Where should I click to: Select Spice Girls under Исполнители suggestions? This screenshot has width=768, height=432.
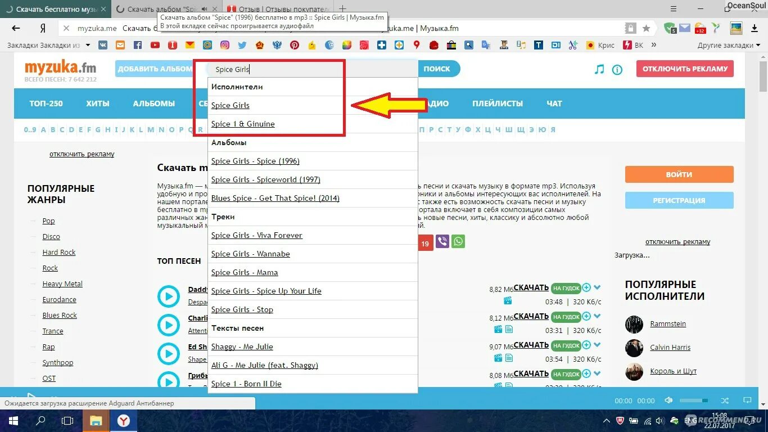tap(231, 105)
